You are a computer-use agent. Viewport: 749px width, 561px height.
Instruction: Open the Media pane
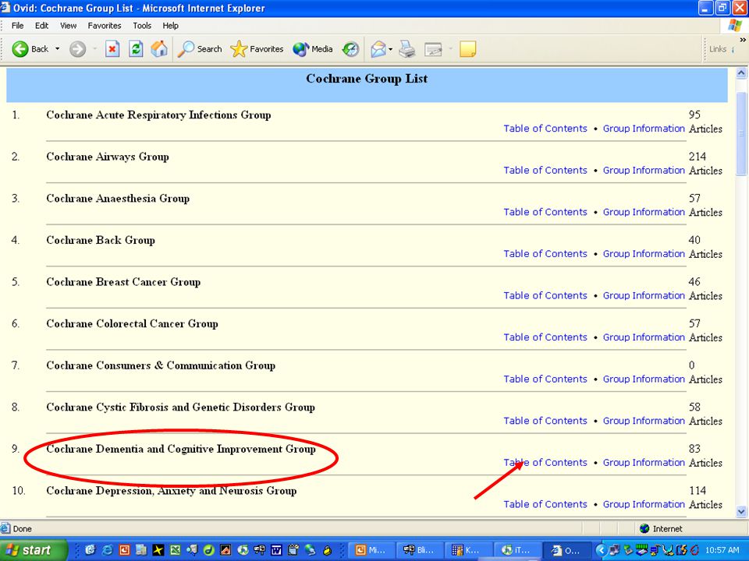(313, 48)
